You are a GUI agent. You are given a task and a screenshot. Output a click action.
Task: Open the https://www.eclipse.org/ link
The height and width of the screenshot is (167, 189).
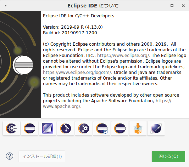click(x=123, y=56)
